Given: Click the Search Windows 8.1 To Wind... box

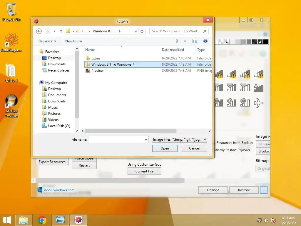Looking at the screenshot, I should click(x=179, y=31).
